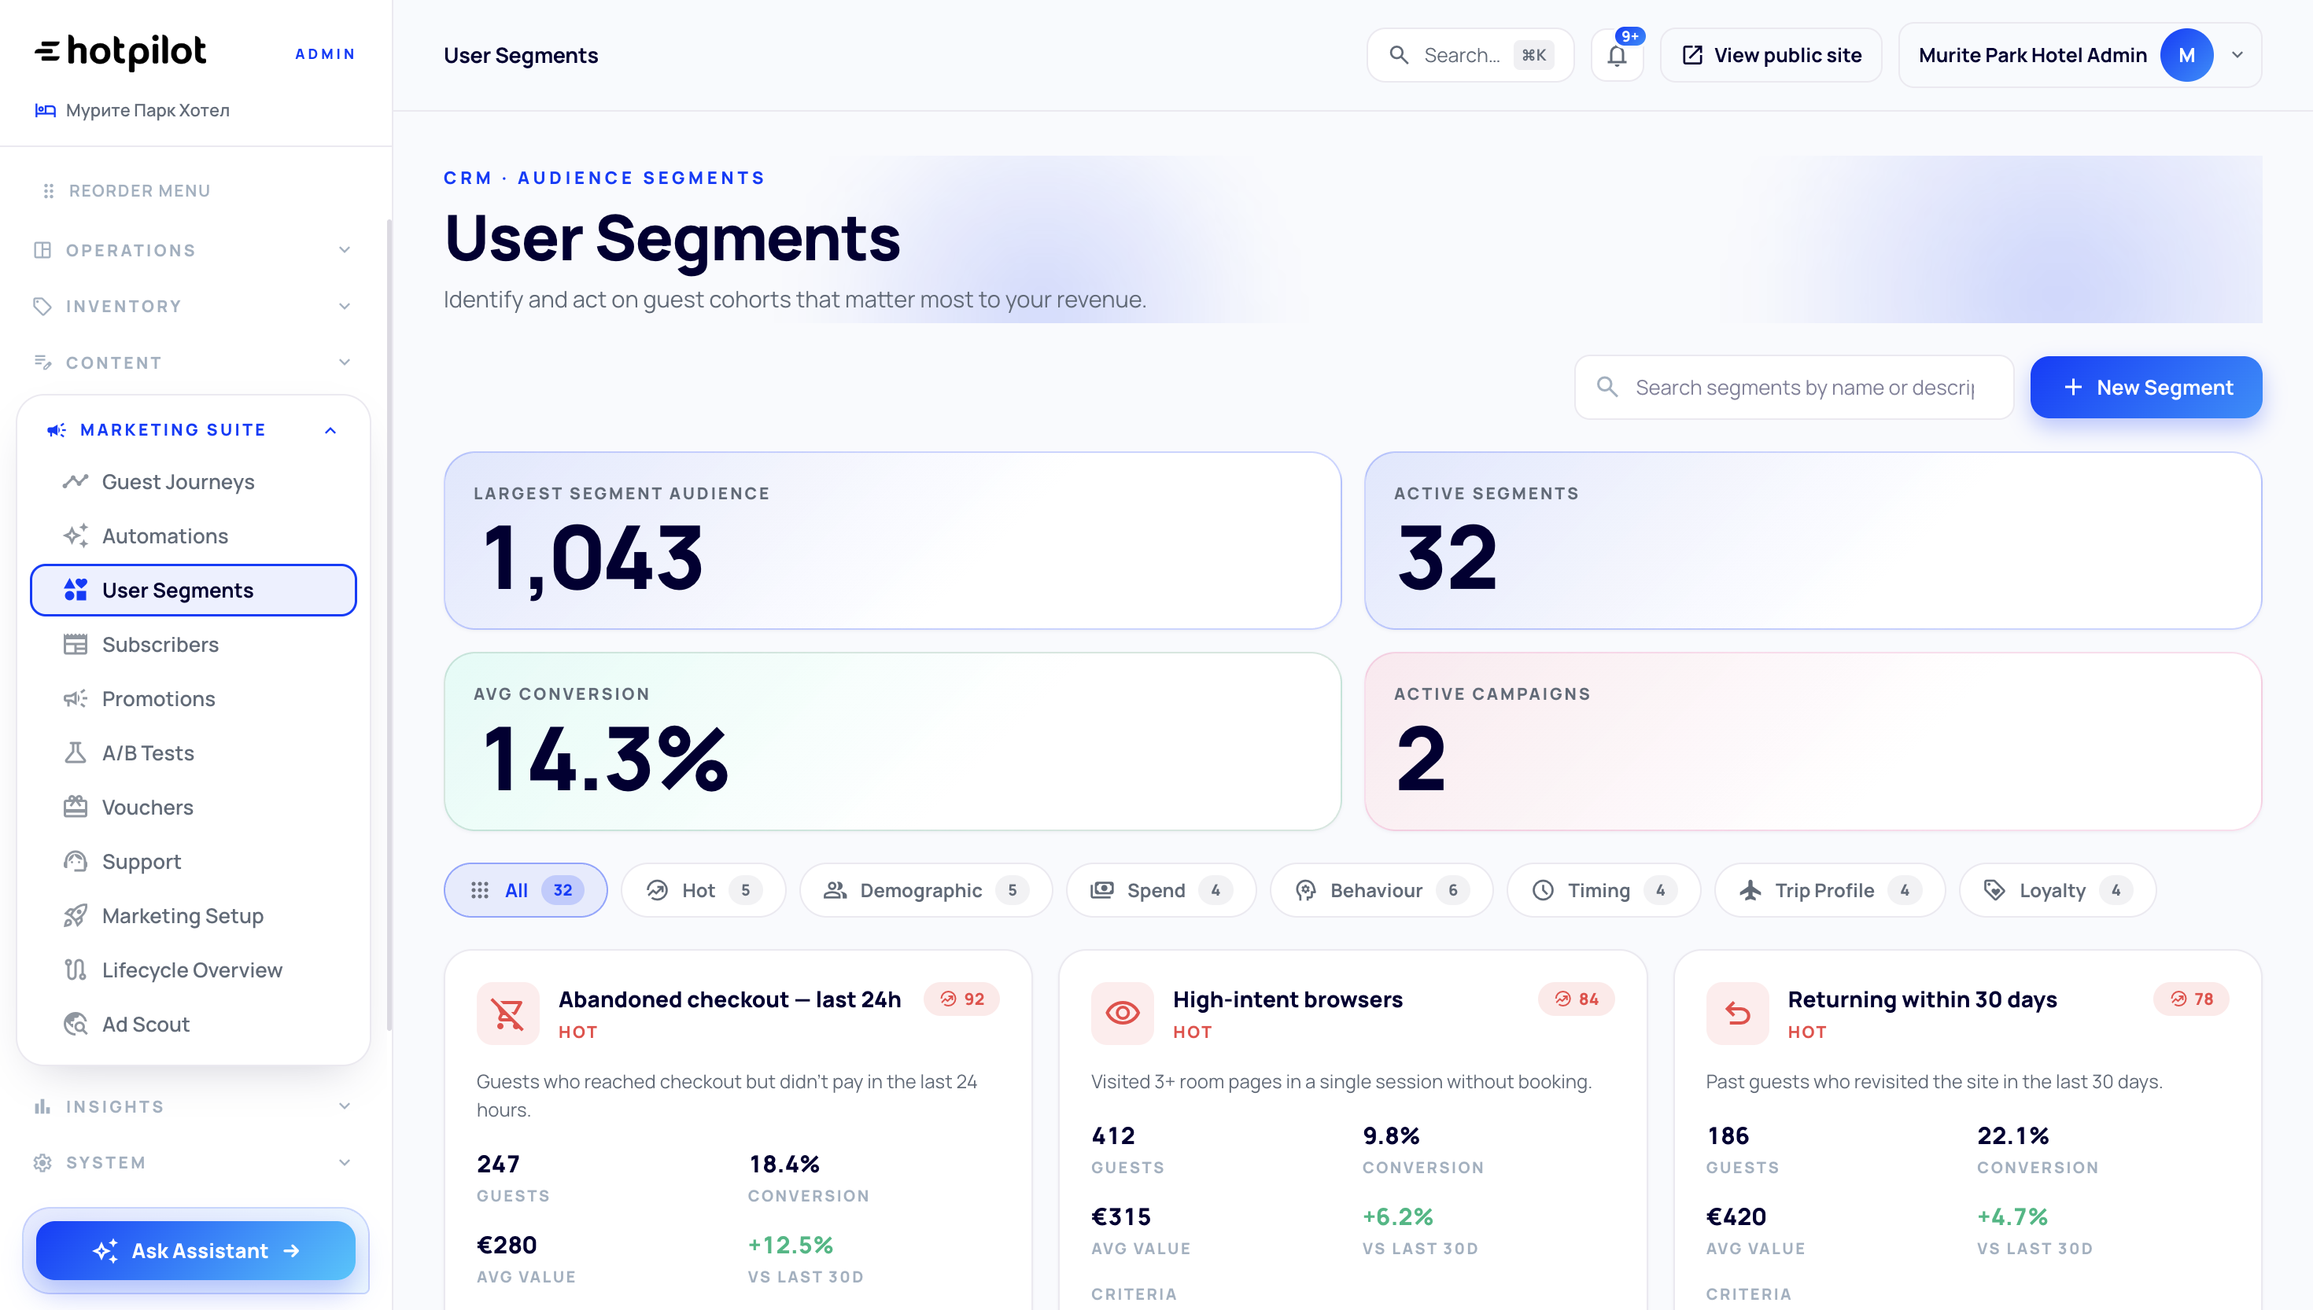Viewport: 2313px width, 1310px height.
Task: Open the Abandoned checkout — last 24h title
Action: coord(729,999)
